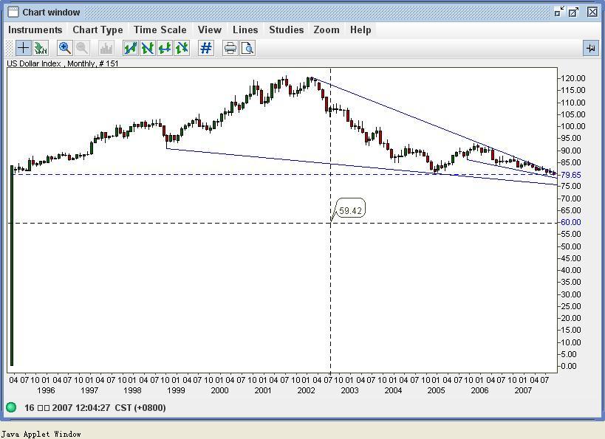
Task: Click the 1996 year label on the time axis
Action: 46,390
